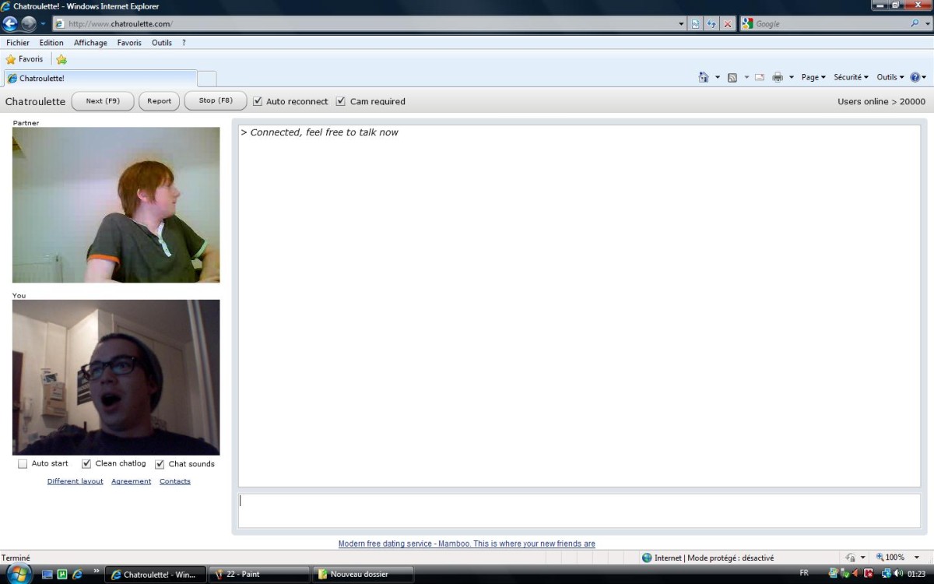Run search with the magnifier icon

click(x=915, y=24)
